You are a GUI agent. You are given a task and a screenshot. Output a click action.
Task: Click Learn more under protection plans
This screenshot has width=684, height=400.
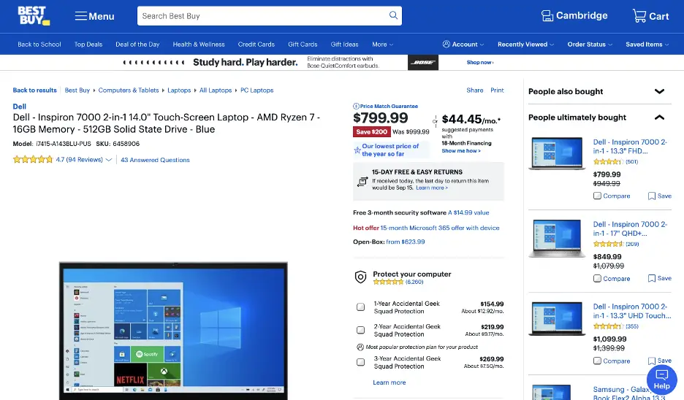(389, 382)
